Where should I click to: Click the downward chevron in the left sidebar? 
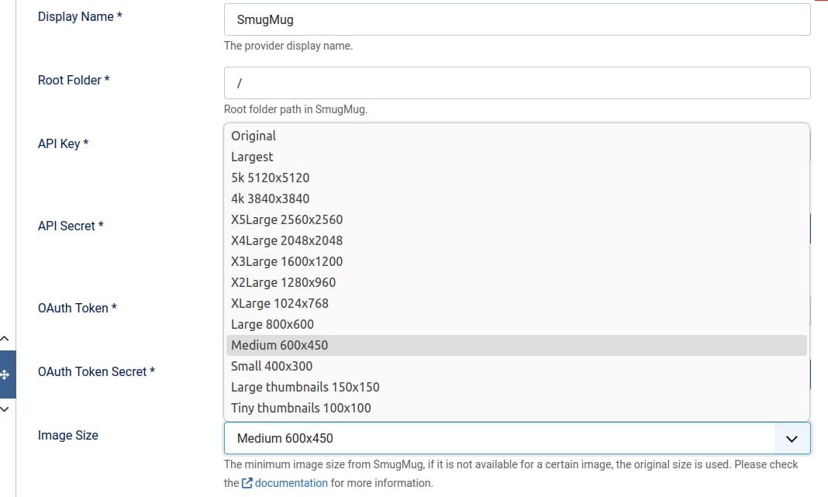[x=7, y=409]
